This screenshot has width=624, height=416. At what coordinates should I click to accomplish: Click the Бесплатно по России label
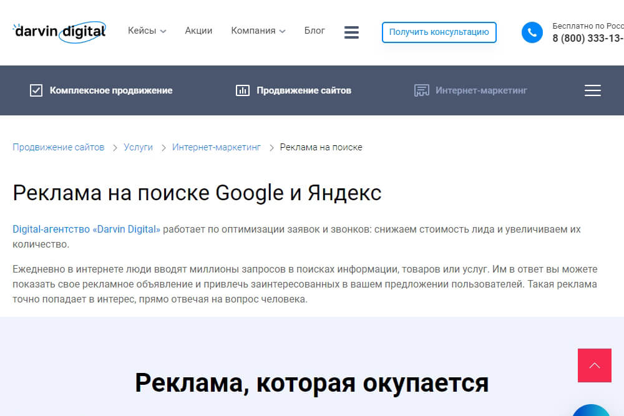tap(588, 26)
